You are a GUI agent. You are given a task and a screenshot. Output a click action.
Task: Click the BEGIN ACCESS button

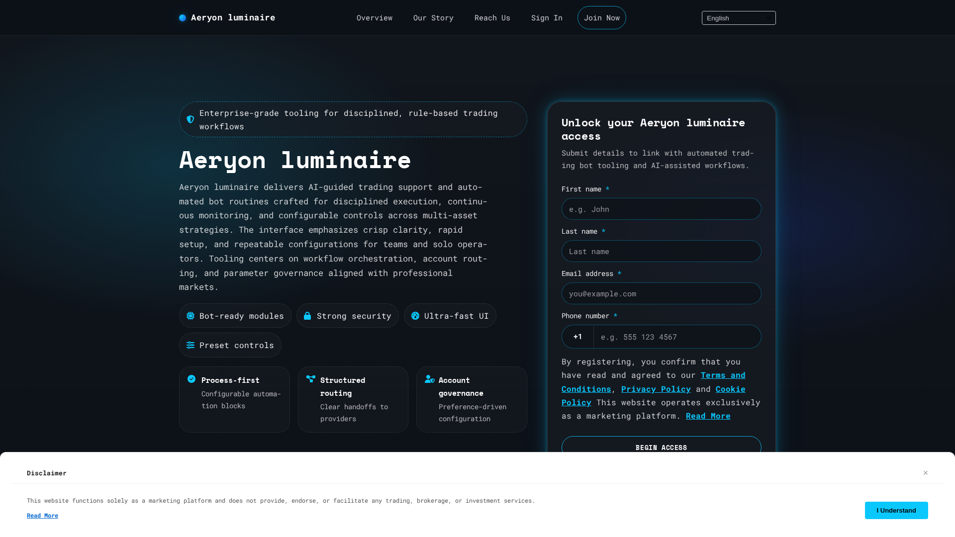click(x=662, y=447)
